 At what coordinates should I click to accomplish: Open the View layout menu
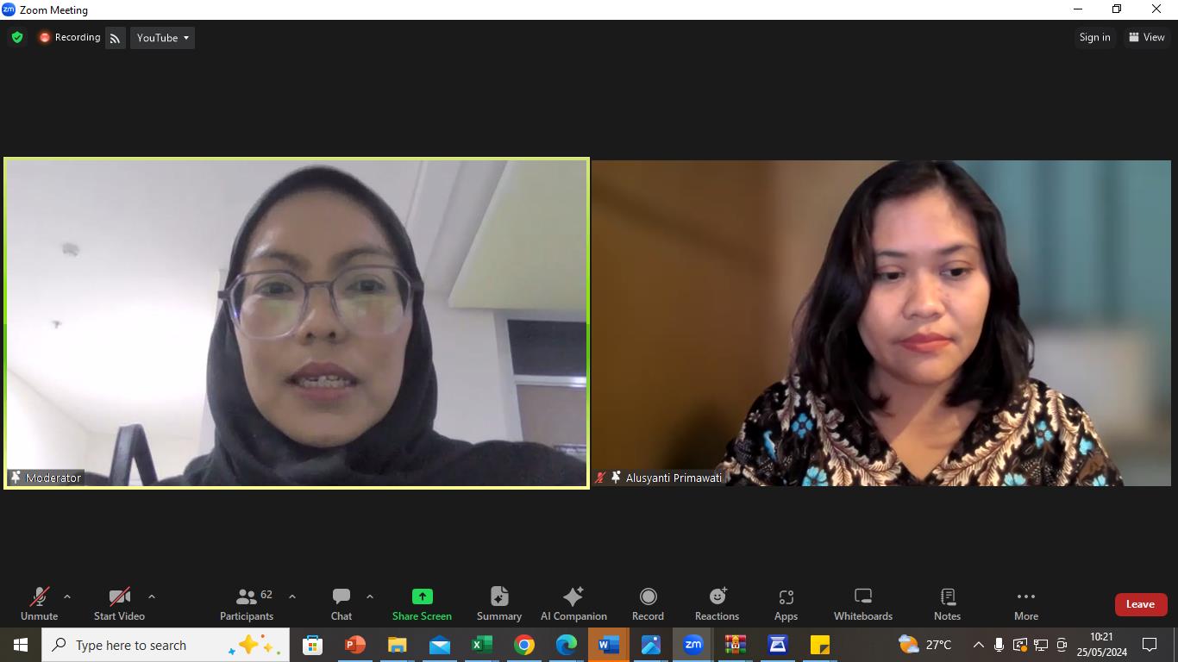1147,37
